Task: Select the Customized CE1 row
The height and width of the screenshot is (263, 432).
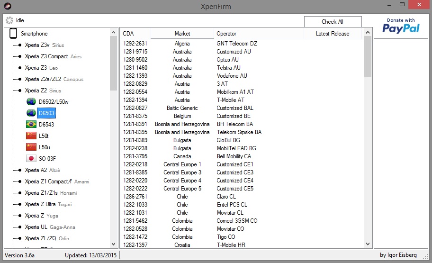Action: pos(242,164)
